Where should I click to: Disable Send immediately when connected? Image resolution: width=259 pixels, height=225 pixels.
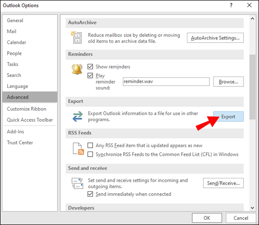tap(90, 194)
